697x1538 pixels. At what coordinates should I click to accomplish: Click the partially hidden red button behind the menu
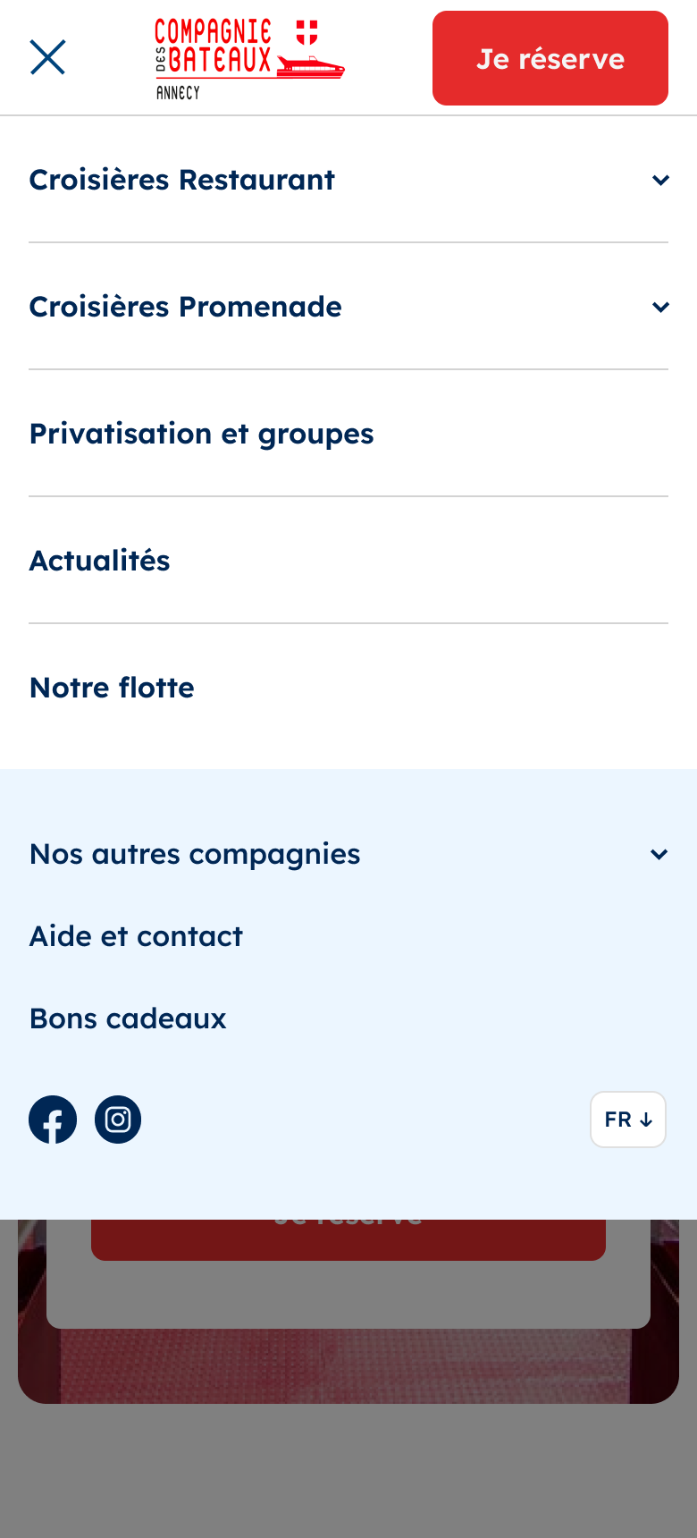pos(348,1241)
